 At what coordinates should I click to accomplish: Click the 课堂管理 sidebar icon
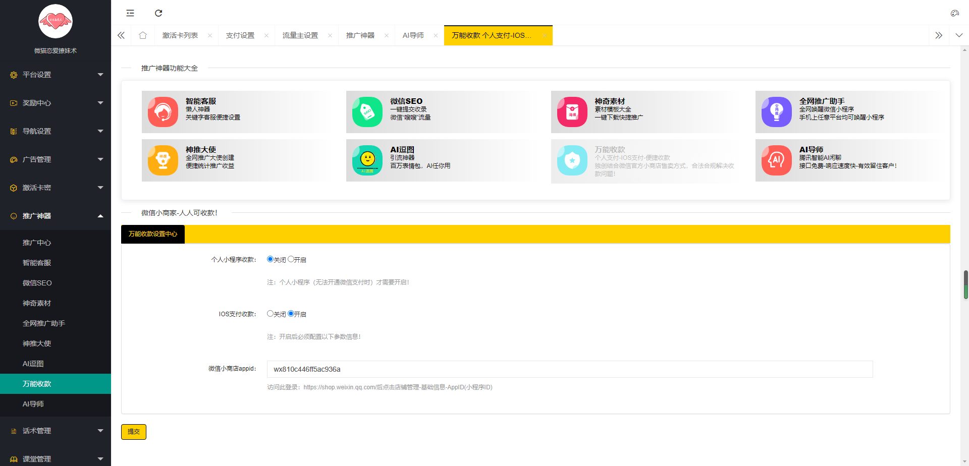coord(14,459)
